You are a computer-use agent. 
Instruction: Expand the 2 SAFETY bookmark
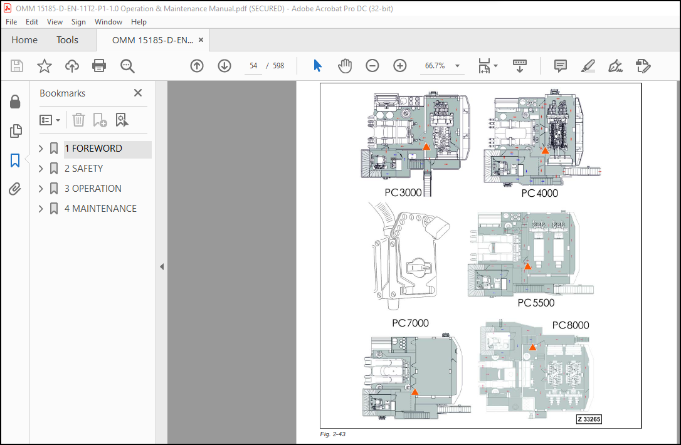coord(41,169)
